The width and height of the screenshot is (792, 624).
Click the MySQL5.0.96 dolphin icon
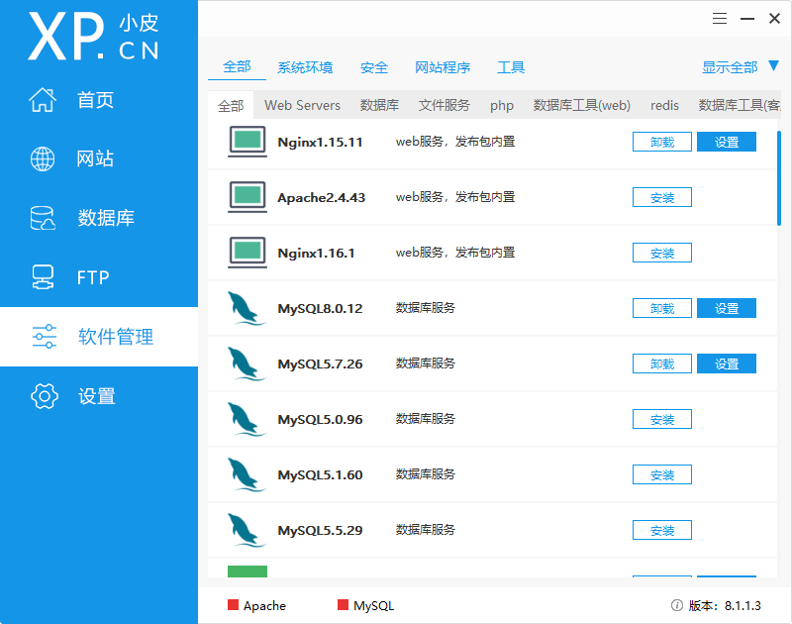[x=246, y=419]
